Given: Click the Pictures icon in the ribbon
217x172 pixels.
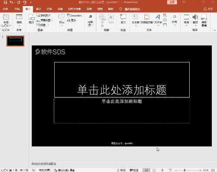Looking at the screenshot, I should click(31, 19).
